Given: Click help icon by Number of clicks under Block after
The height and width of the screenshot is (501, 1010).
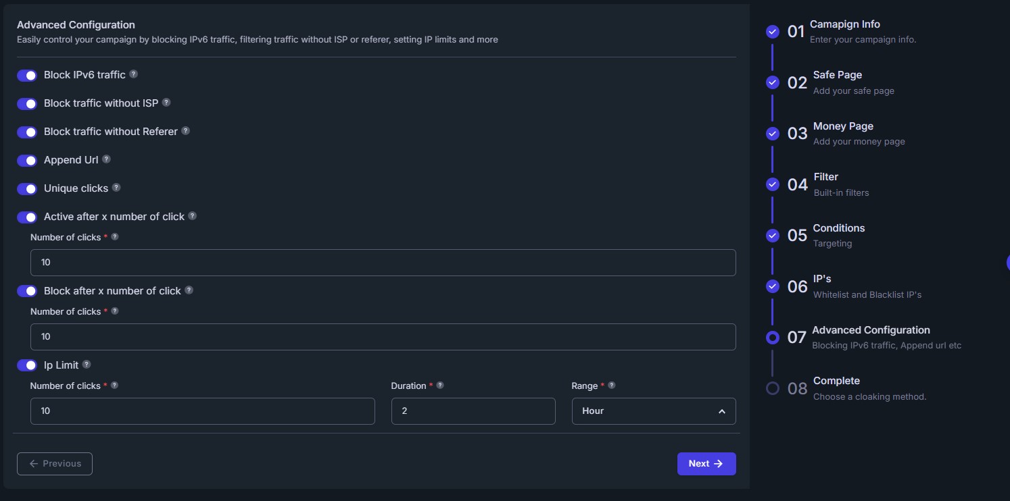Looking at the screenshot, I should (114, 311).
